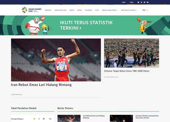Go to the Beranda menu item
The width and height of the screenshot is (170, 122).
pyautogui.click(x=48, y=10)
